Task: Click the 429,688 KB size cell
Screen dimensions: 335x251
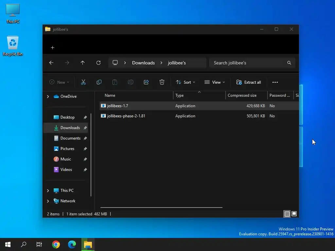Action: [x=256, y=106]
